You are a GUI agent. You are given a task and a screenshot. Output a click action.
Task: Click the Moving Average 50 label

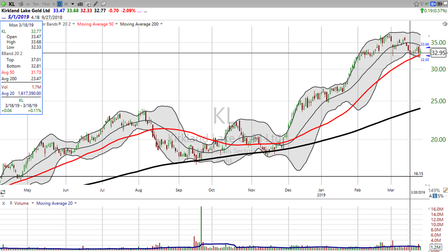pos(95,24)
